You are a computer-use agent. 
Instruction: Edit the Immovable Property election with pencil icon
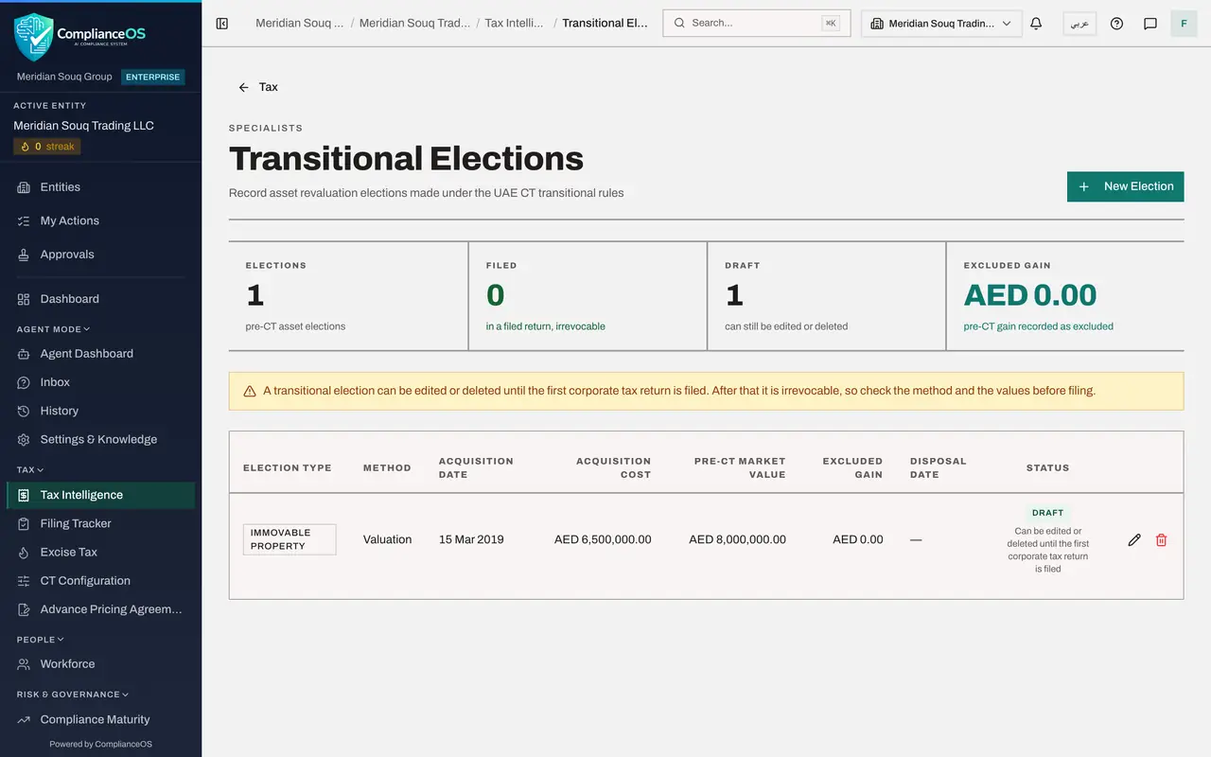(1134, 539)
